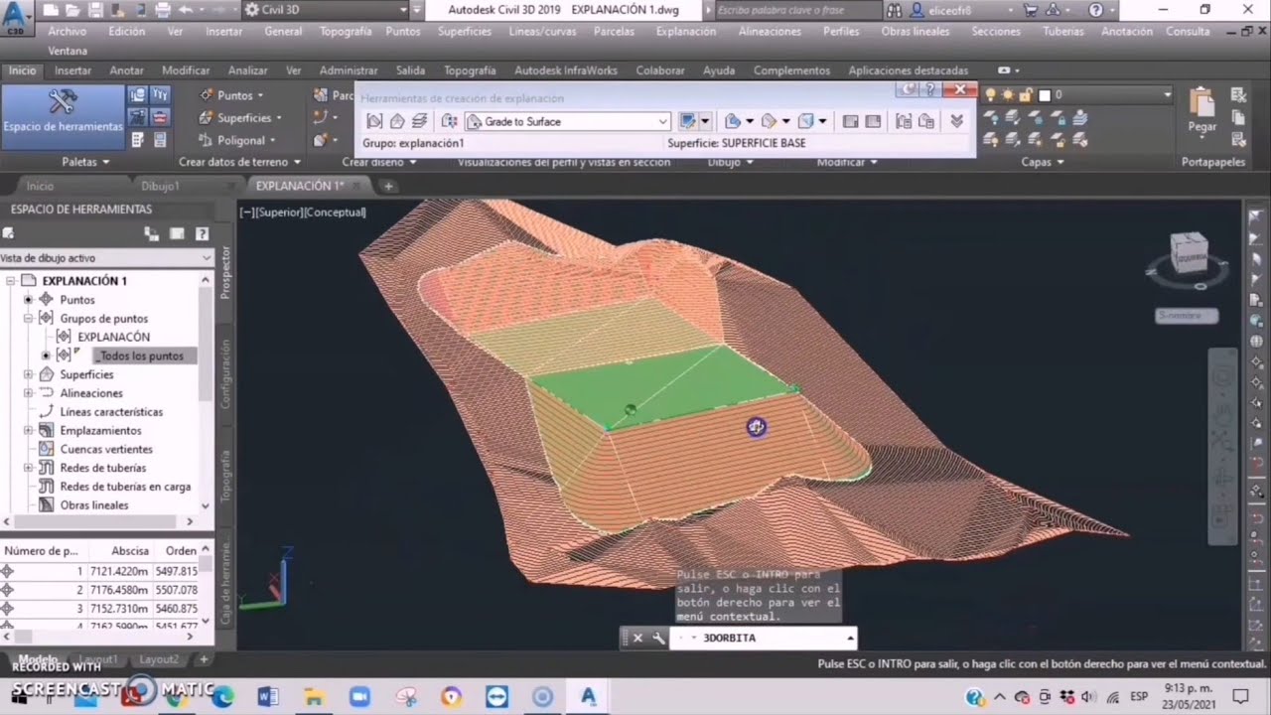
Task: Switch to Layout1 tab
Action: pos(99,659)
